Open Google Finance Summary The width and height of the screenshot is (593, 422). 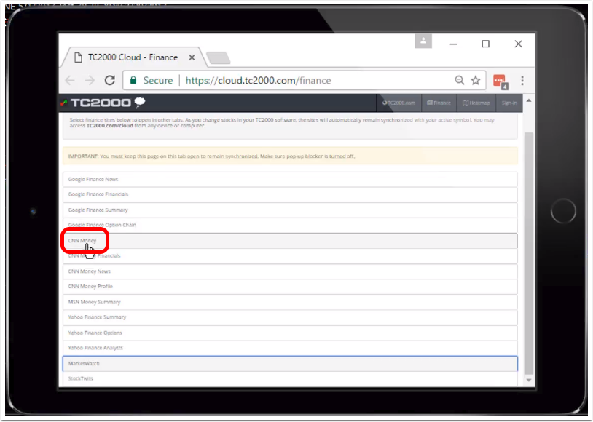290,210
